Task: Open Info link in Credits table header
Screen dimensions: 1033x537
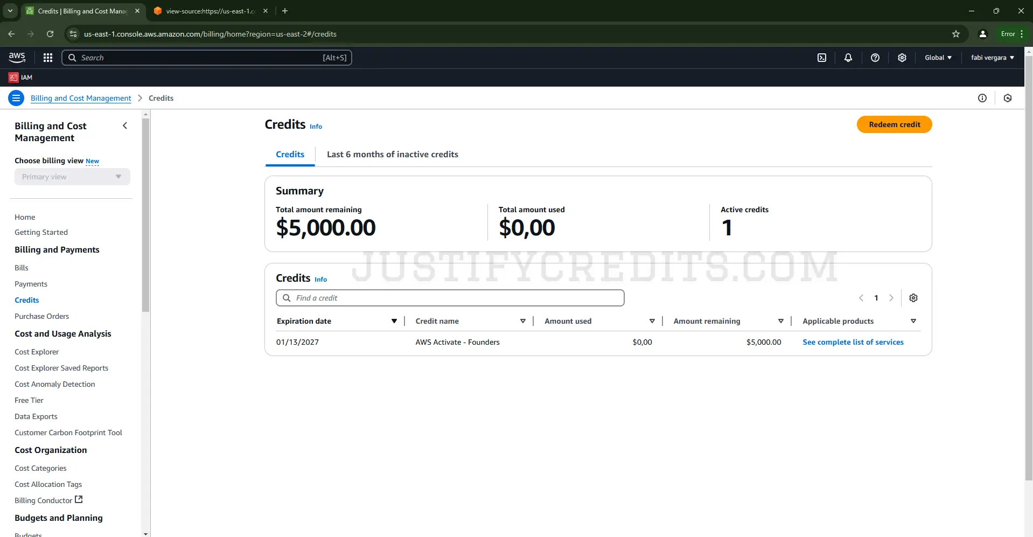Action: [x=320, y=280]
